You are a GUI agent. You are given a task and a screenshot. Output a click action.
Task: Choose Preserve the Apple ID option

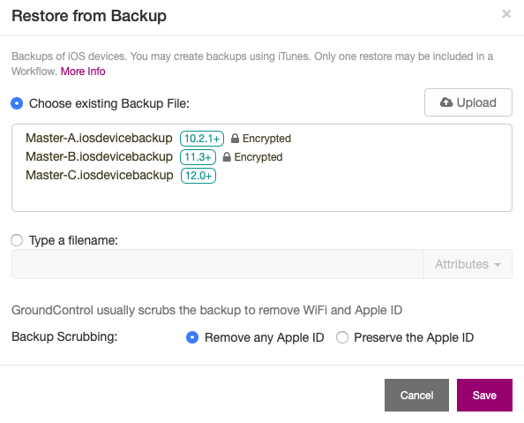pos(342,337)
